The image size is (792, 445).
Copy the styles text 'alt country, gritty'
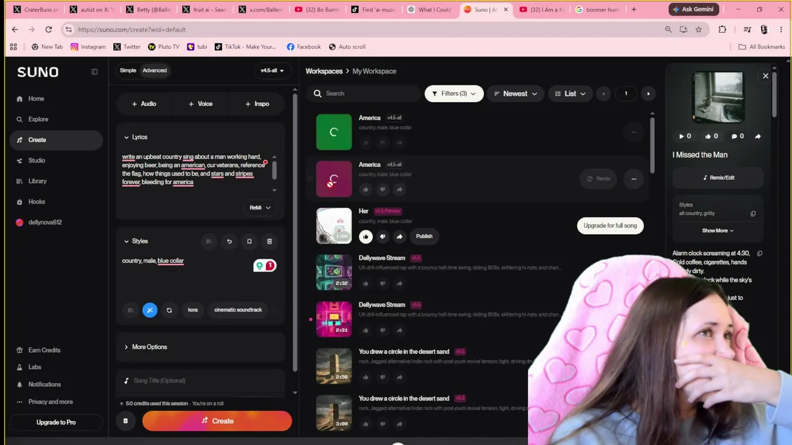click(753, 214)
